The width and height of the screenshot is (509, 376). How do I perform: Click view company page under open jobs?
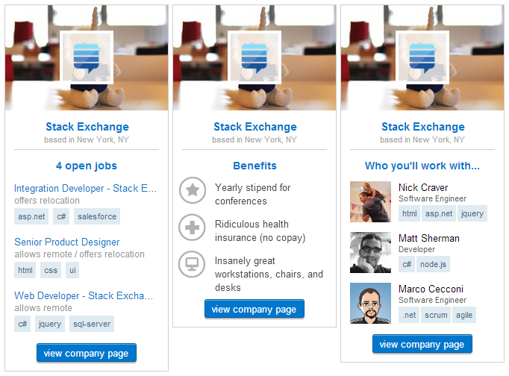coord(87,353)
